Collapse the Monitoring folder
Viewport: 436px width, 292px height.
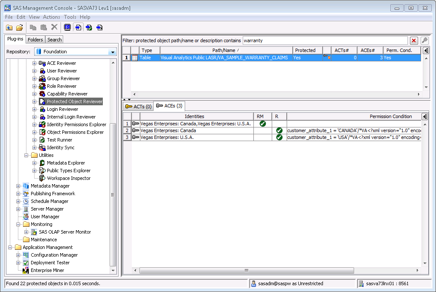[x=18, y=224]
